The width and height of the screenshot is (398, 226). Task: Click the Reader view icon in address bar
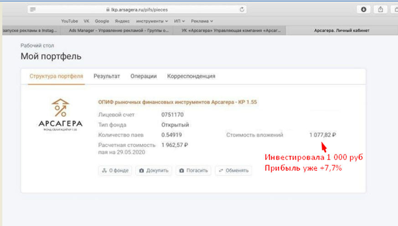[33, 9]
